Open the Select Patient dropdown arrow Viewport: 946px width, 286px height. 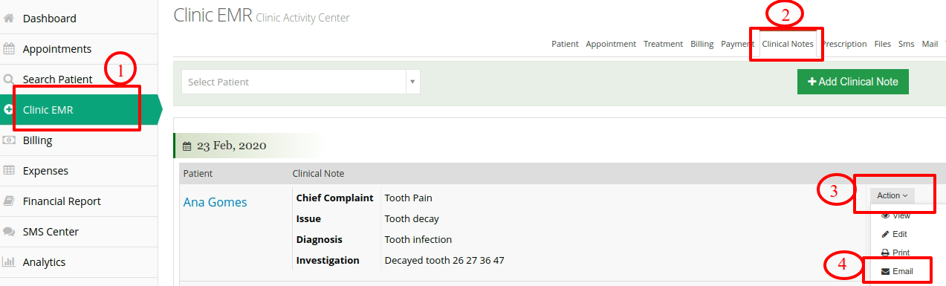tap(412, 82)
